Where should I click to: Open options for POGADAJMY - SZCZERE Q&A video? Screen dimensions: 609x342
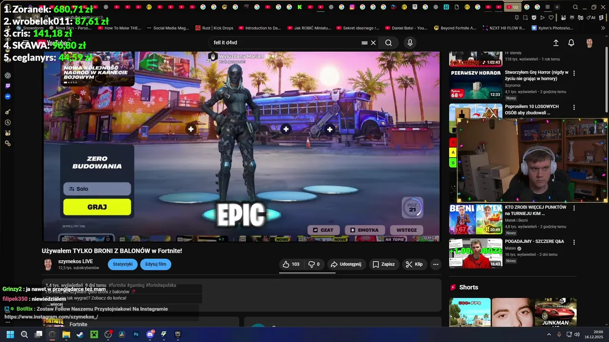pos(574,242)
